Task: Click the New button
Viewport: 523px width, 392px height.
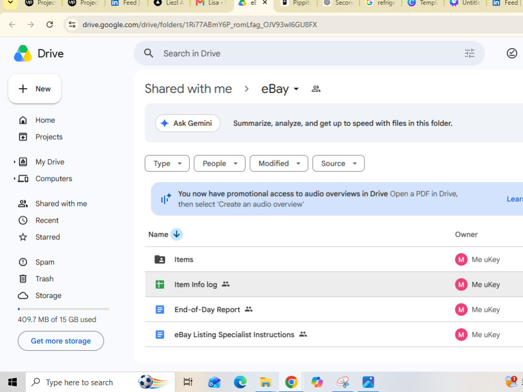Action: (x=35, y=89)
